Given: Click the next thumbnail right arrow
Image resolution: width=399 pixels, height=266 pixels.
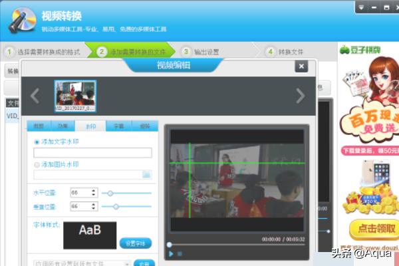Looking at the screenshot, I should click(301, 96).
